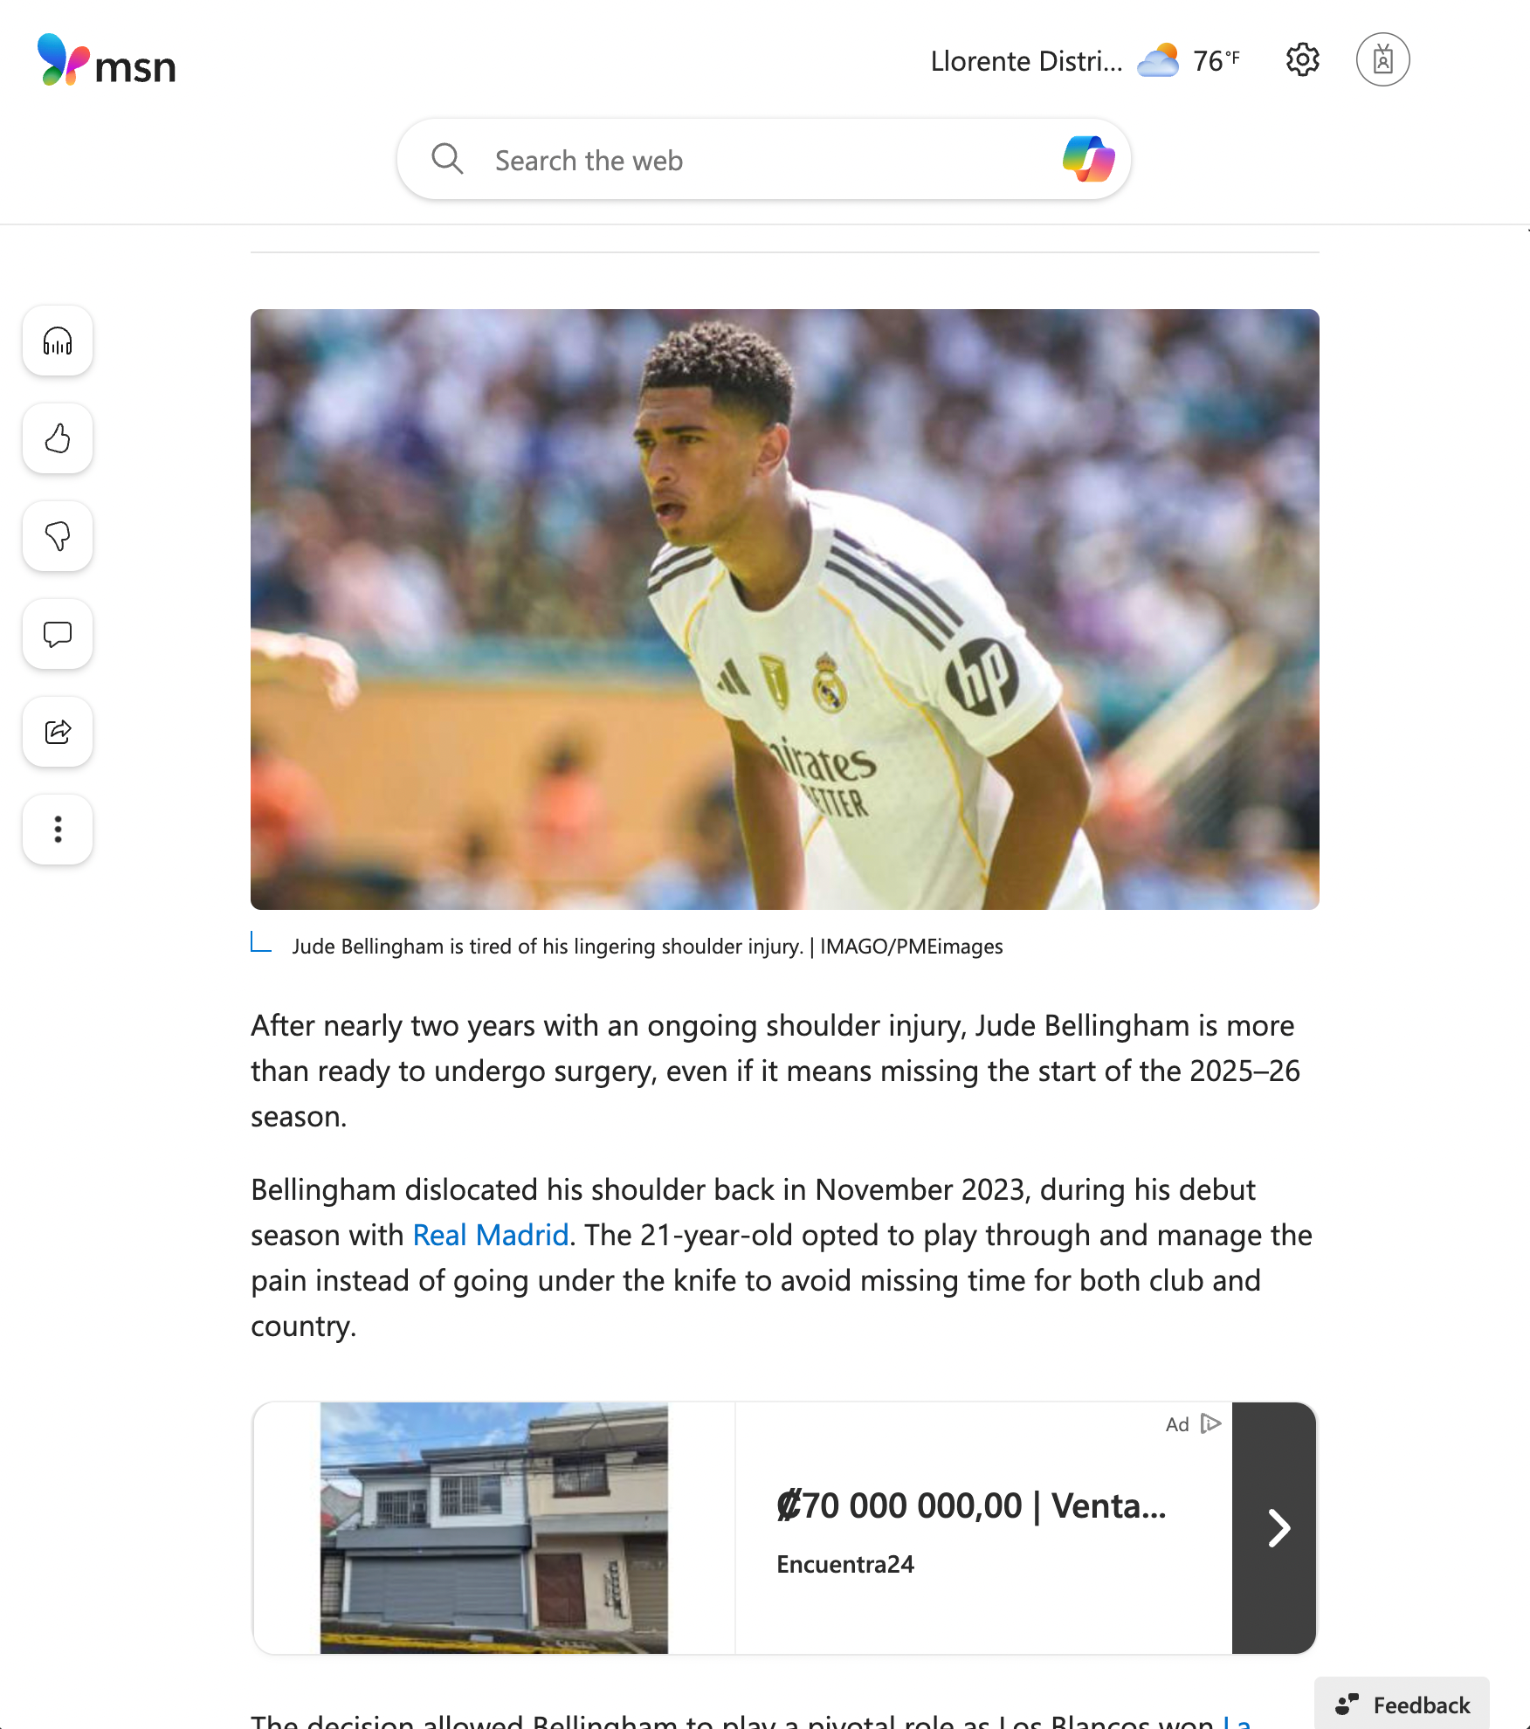Open the three-dot more options menu

click(x=58, y=830)
